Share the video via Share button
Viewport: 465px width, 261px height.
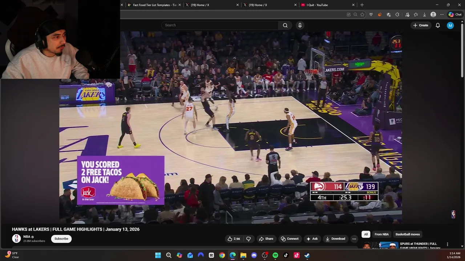266,239
